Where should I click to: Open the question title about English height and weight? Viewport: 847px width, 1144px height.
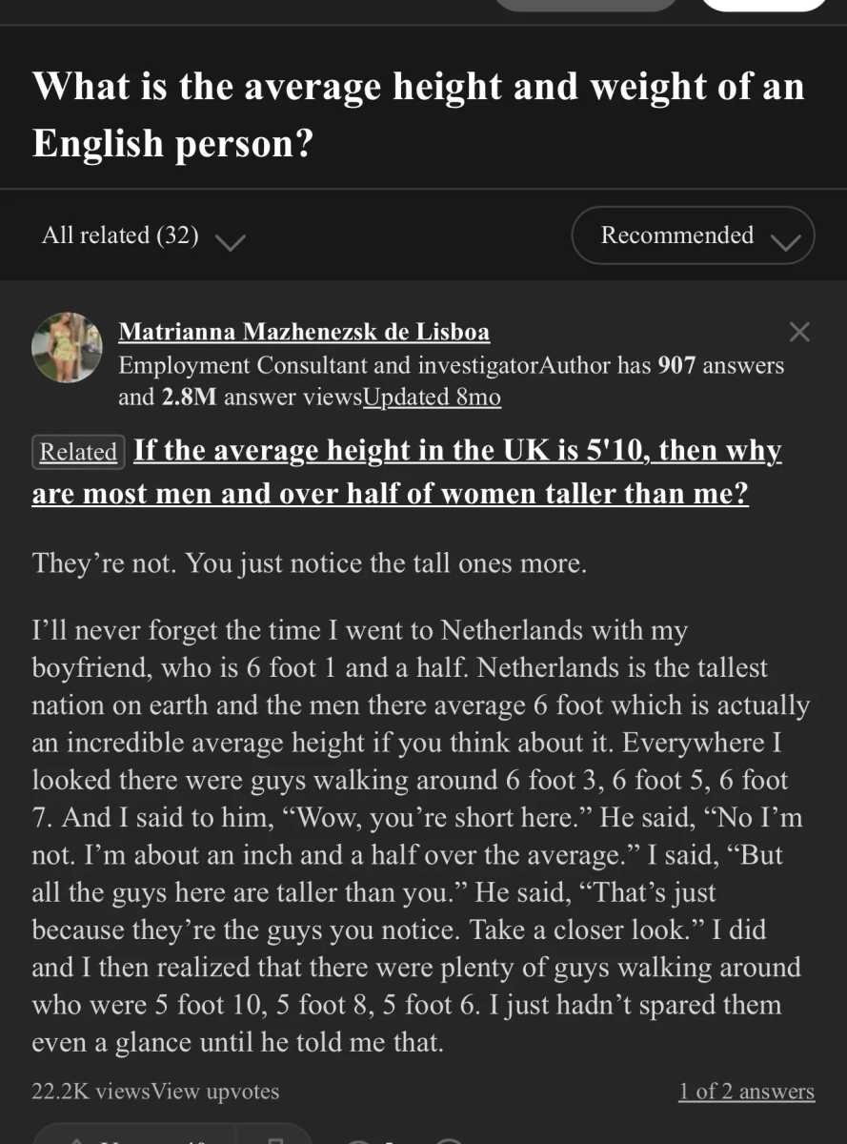(x=418, y=113)
